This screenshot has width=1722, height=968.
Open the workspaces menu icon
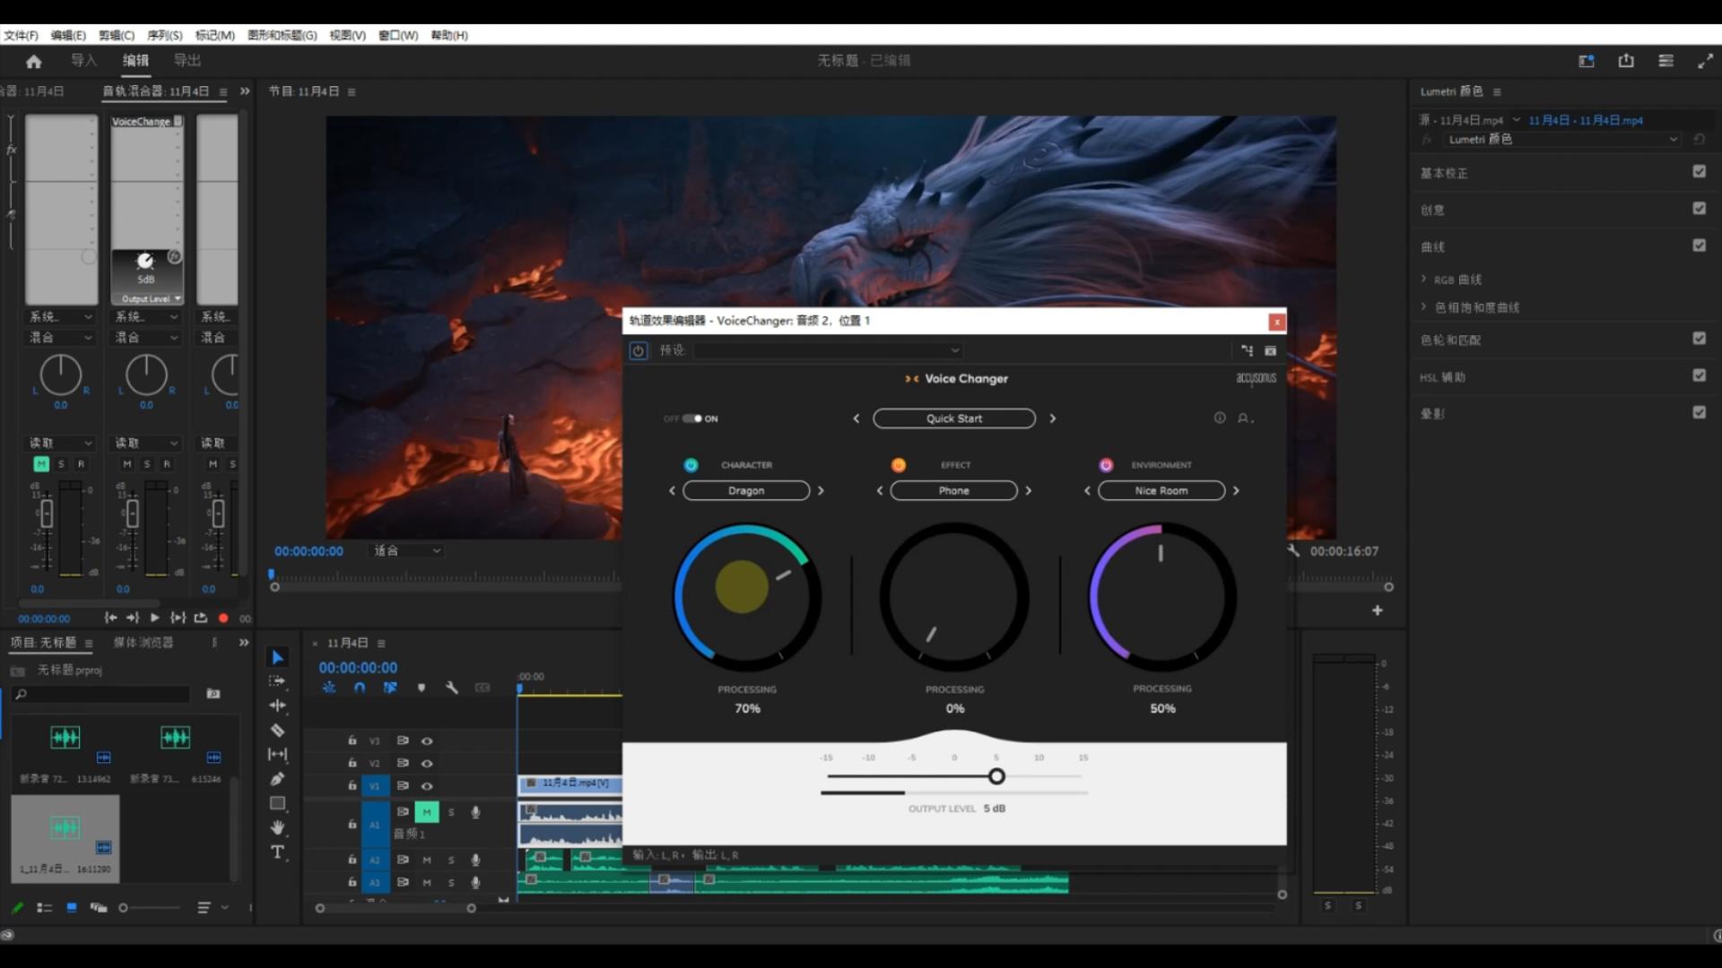(1665, 61)
